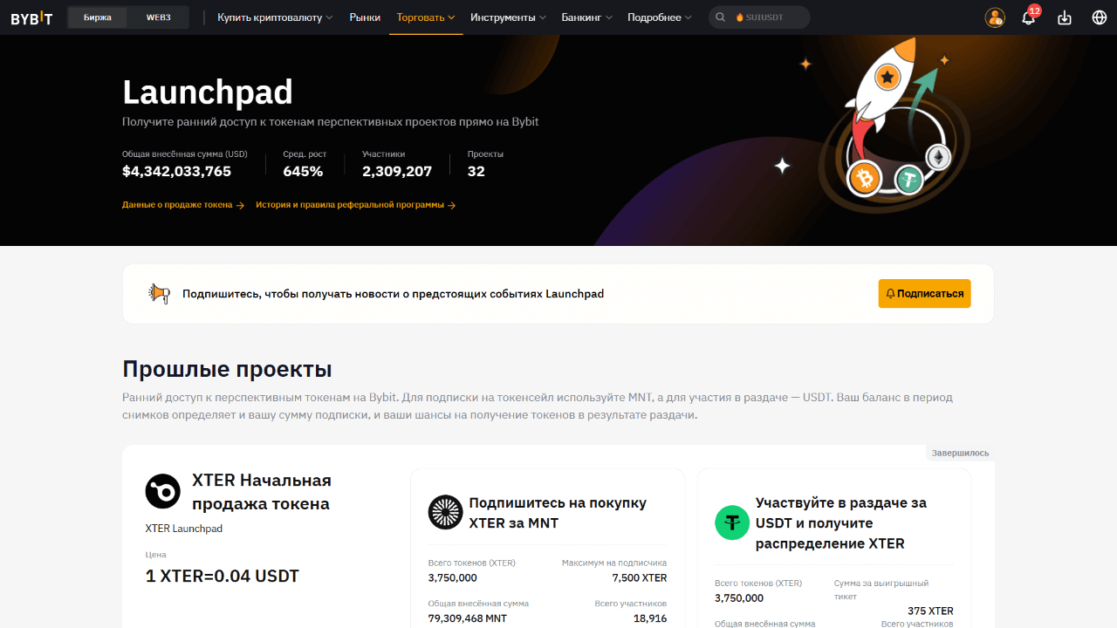
Task: Open the Торговать menu
Action: coord(426,17)
